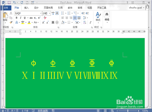This screenshot has height=112, width=152.
Task: Toggle justify alignment
Action: click(75, 18)
